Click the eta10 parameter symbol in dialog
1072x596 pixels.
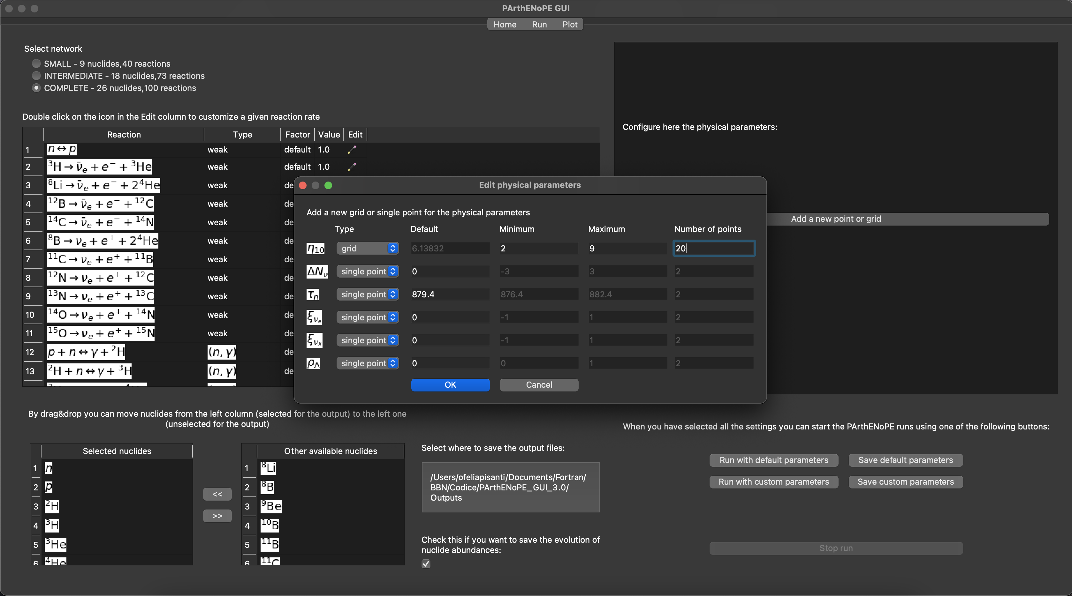tap(316, 249)
